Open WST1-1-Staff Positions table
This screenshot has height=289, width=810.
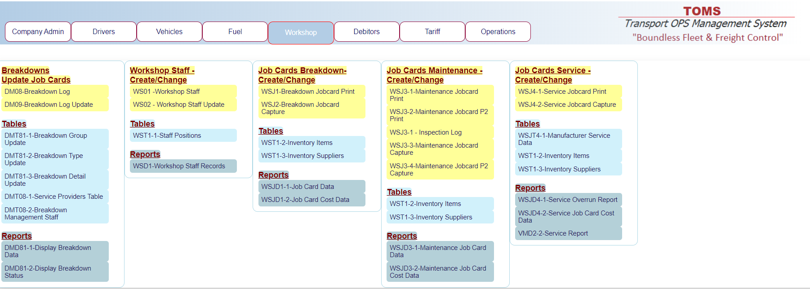click(x=167, y=136)
